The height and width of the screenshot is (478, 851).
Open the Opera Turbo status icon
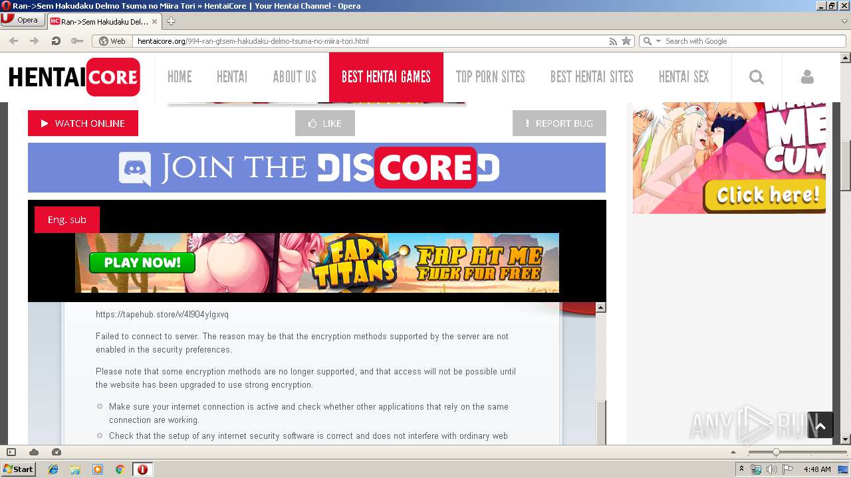[57, 452]
